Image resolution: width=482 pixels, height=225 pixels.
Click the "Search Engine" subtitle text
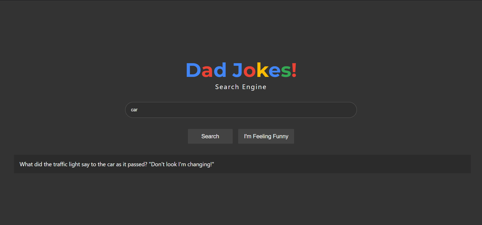tap(241, 87)
